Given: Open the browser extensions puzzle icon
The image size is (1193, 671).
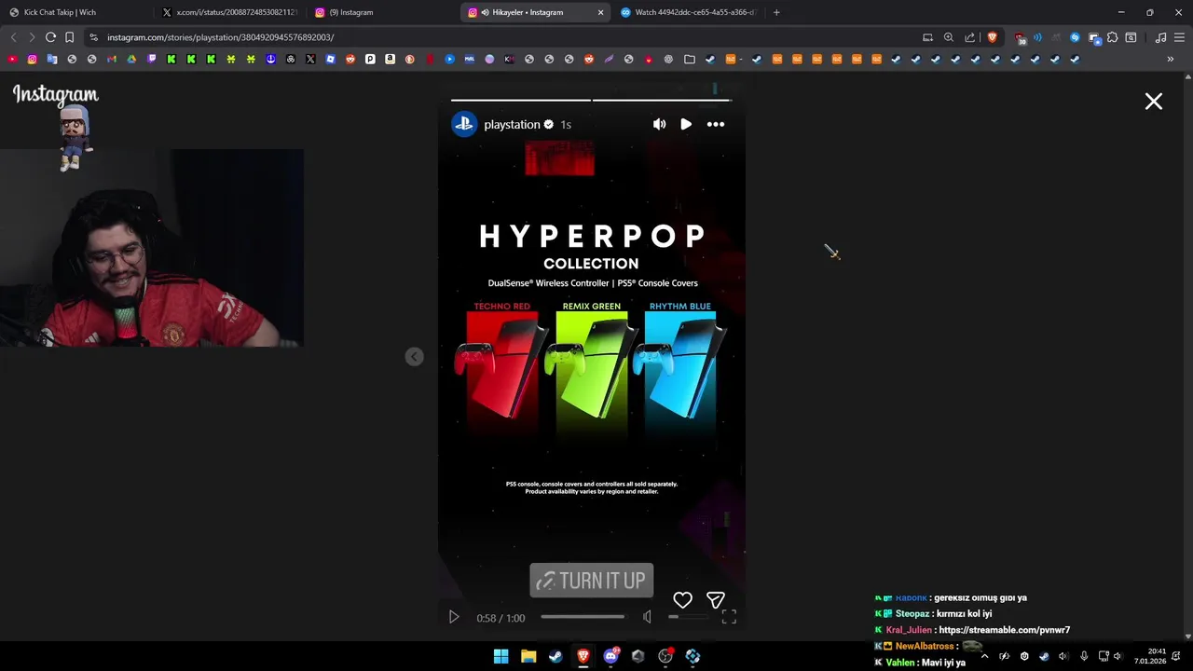Looking at the screenshot, I should pyautogui.click(x=1112, y=37).
